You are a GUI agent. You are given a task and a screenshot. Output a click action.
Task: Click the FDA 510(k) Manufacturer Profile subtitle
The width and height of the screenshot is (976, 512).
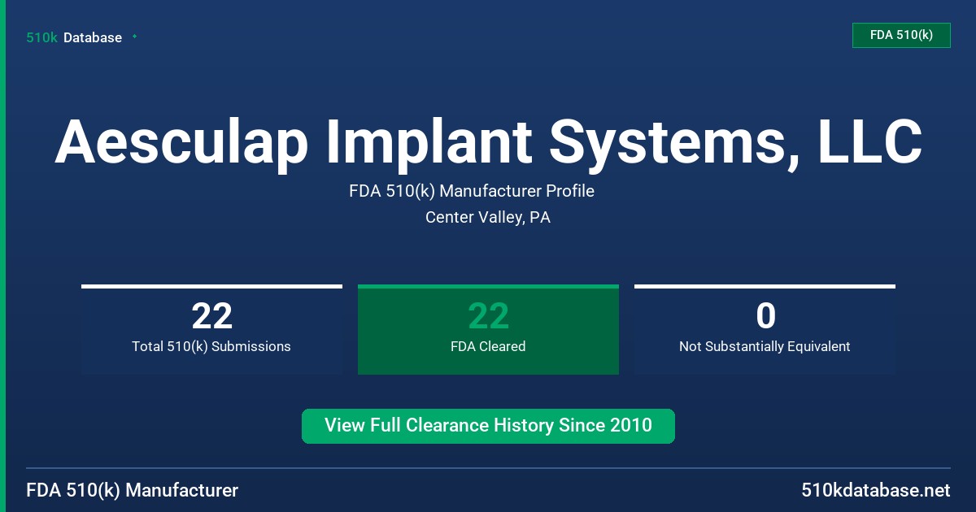[472, 191]
